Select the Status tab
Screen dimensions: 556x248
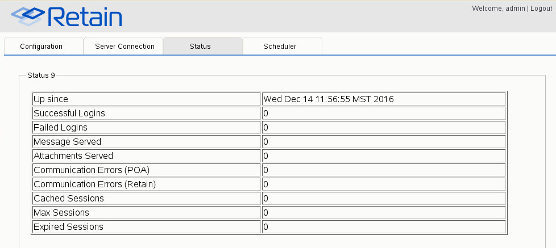click(x=200, y=47)
